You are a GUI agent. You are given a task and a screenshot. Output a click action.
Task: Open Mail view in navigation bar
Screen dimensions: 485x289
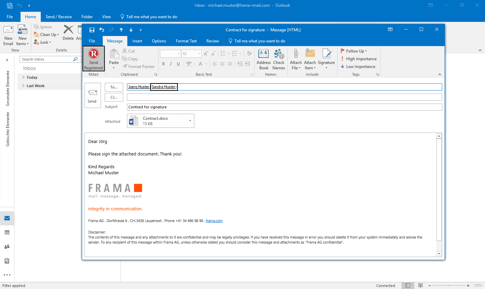point(7,218)
